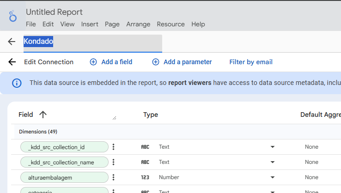The height and width of the screenshot is (193, 341).
Task: Select the _kdd_src_collection_id field chip
Action: tap(64, 147)
